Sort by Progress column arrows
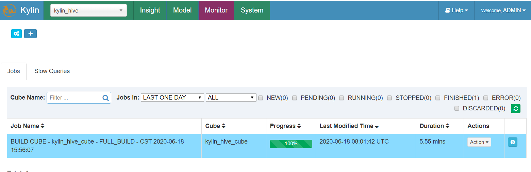Image resolution: width=531 pixels, height=172 pixels. (x=299, y=126)
